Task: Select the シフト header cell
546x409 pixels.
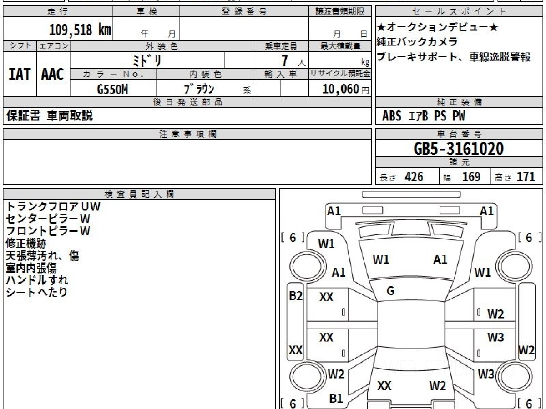Action: point(20,46)
